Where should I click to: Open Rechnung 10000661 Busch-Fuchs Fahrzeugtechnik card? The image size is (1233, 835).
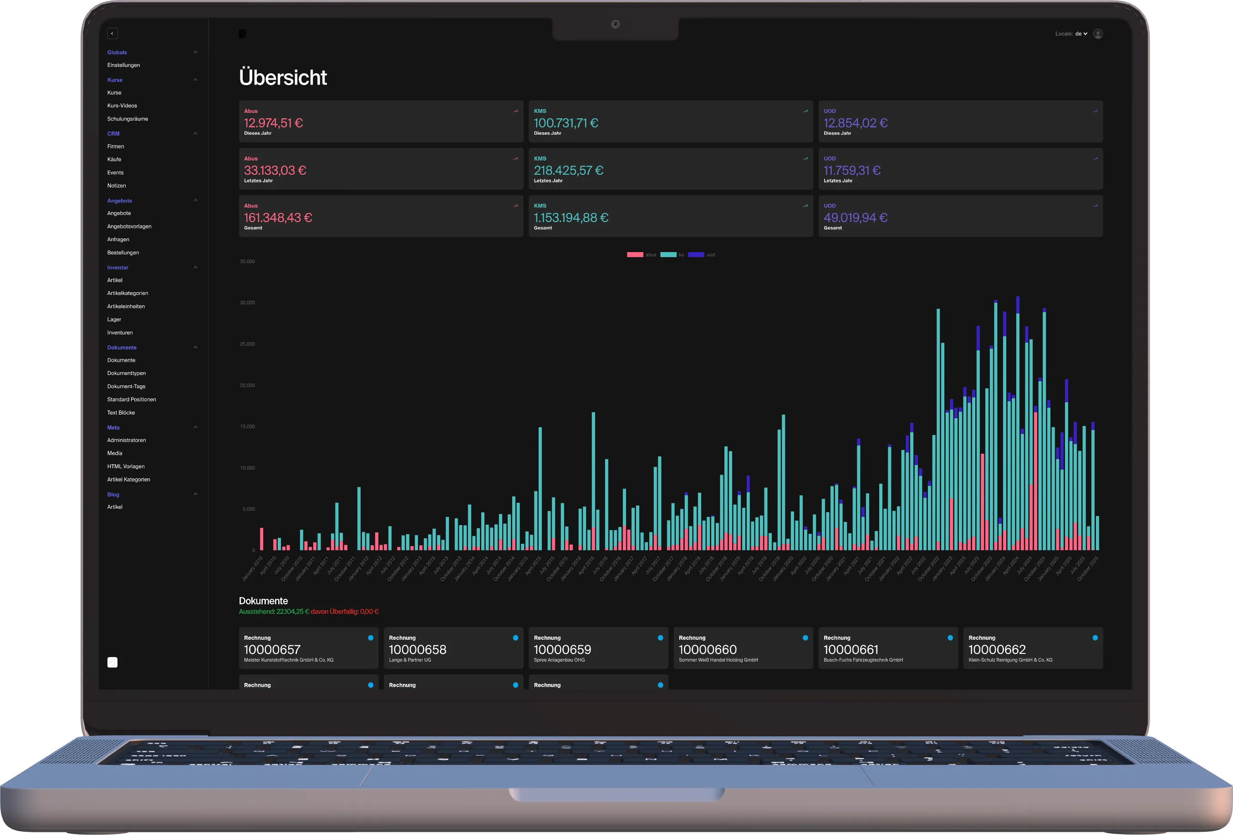888,648
